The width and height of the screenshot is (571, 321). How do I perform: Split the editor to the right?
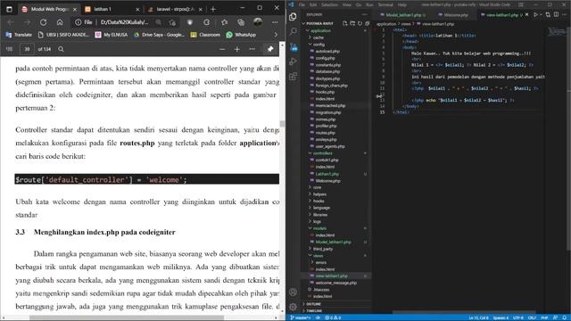tap(556, 14)
